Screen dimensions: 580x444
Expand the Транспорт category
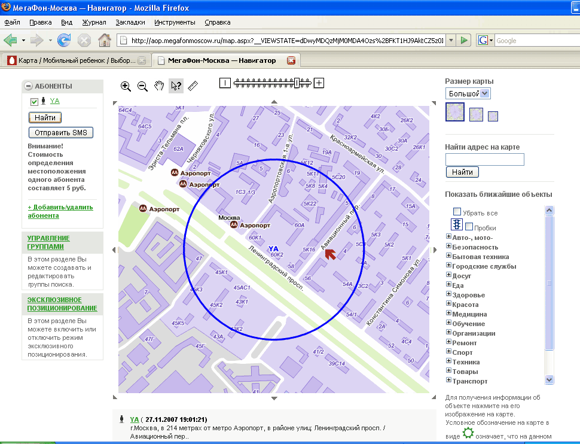[x=448, y=380]
